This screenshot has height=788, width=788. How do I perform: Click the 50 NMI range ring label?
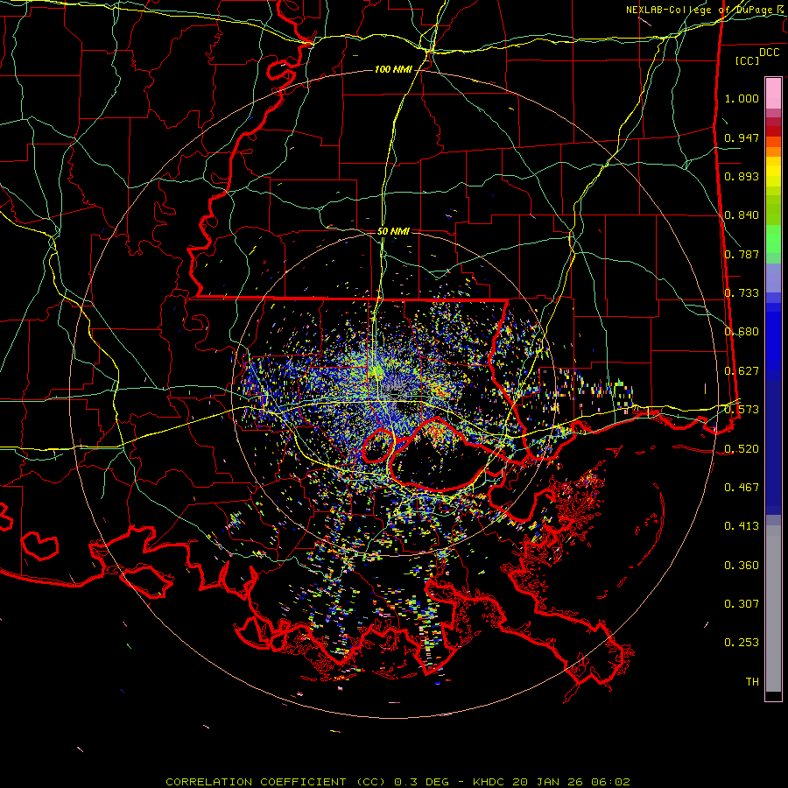coord(393,231)
